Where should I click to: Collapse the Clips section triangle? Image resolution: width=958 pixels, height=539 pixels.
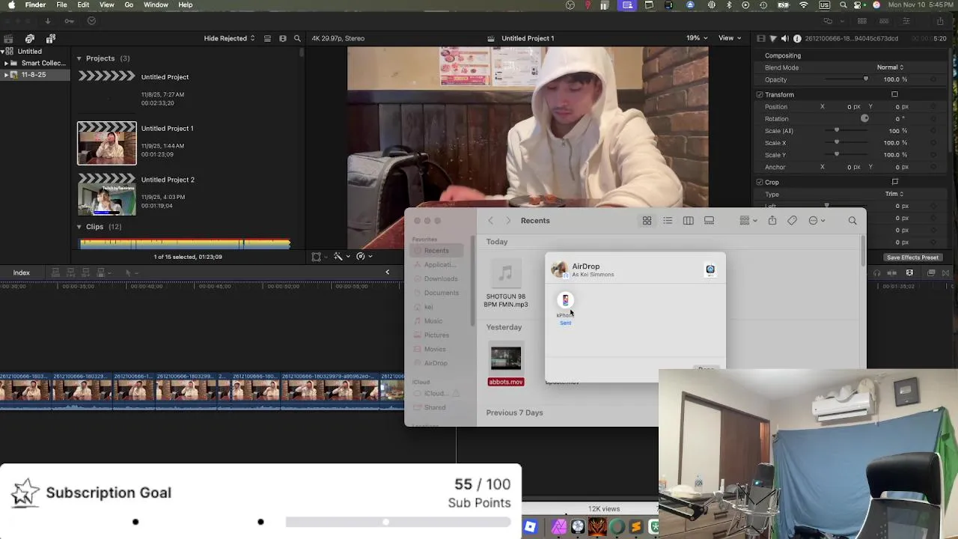[79, 227]
